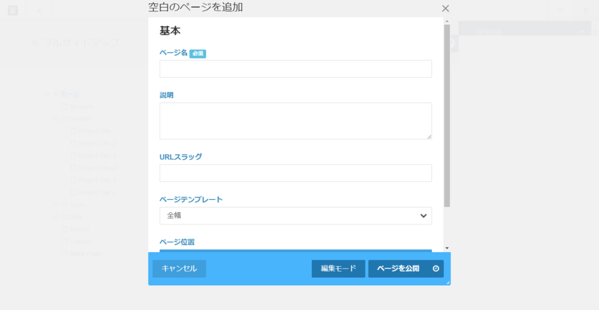Expand the Blog node in the sitemap
Screen dimensions: 599x310
tap(56, 217)
